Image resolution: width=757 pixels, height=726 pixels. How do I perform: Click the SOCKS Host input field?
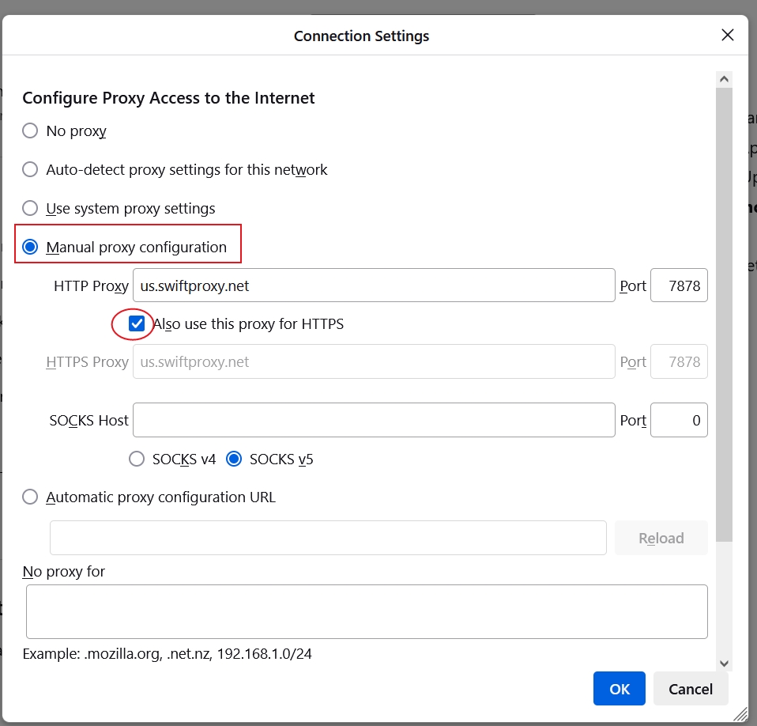pyautogui.click(x=373, y=420)
